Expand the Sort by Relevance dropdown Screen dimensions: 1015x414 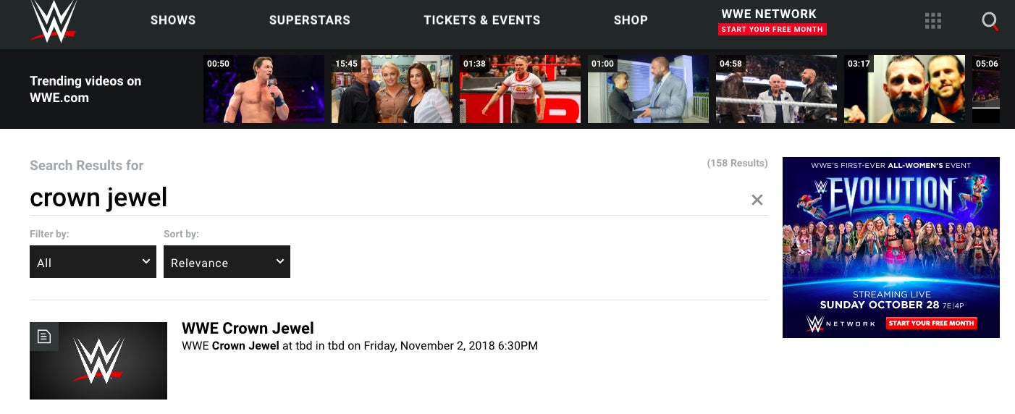(227, 261)
